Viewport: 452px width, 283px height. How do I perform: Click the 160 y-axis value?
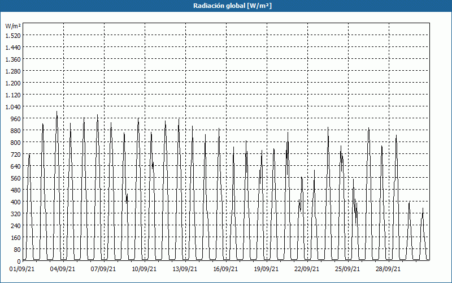(16, 238)
